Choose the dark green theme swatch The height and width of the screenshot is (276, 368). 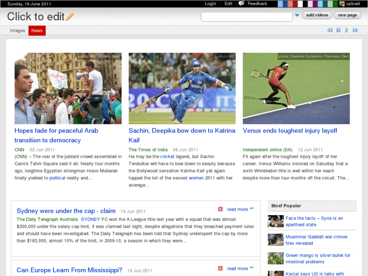pos(335,4)
